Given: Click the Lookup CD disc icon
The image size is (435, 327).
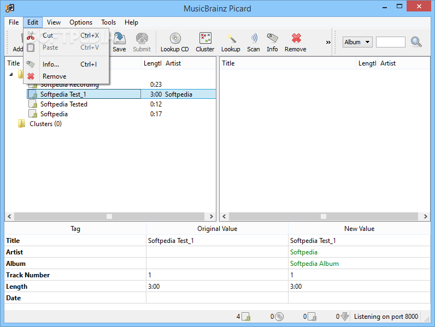Looking at the screenshot, I should tap(175, 38).
